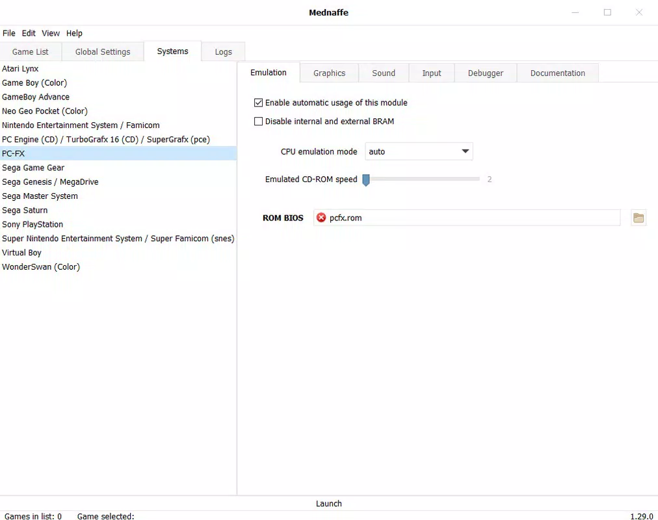Select the Systems tab
The image size is (658, 520).
pyautogui.click(x=172, y=51)
